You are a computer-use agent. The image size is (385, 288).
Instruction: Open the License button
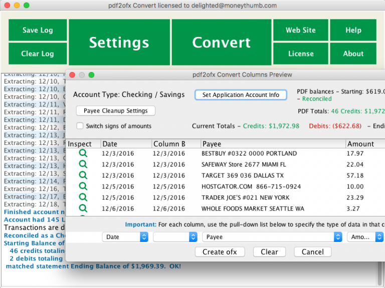pyautogui.click(x=301, y=53)
